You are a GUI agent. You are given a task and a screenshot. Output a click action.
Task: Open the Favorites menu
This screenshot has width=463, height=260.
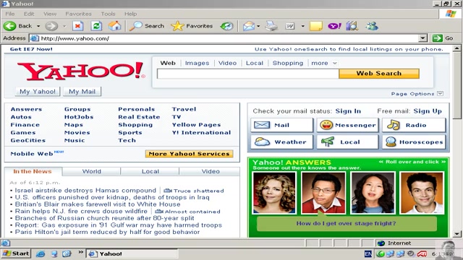click(78, 14)
